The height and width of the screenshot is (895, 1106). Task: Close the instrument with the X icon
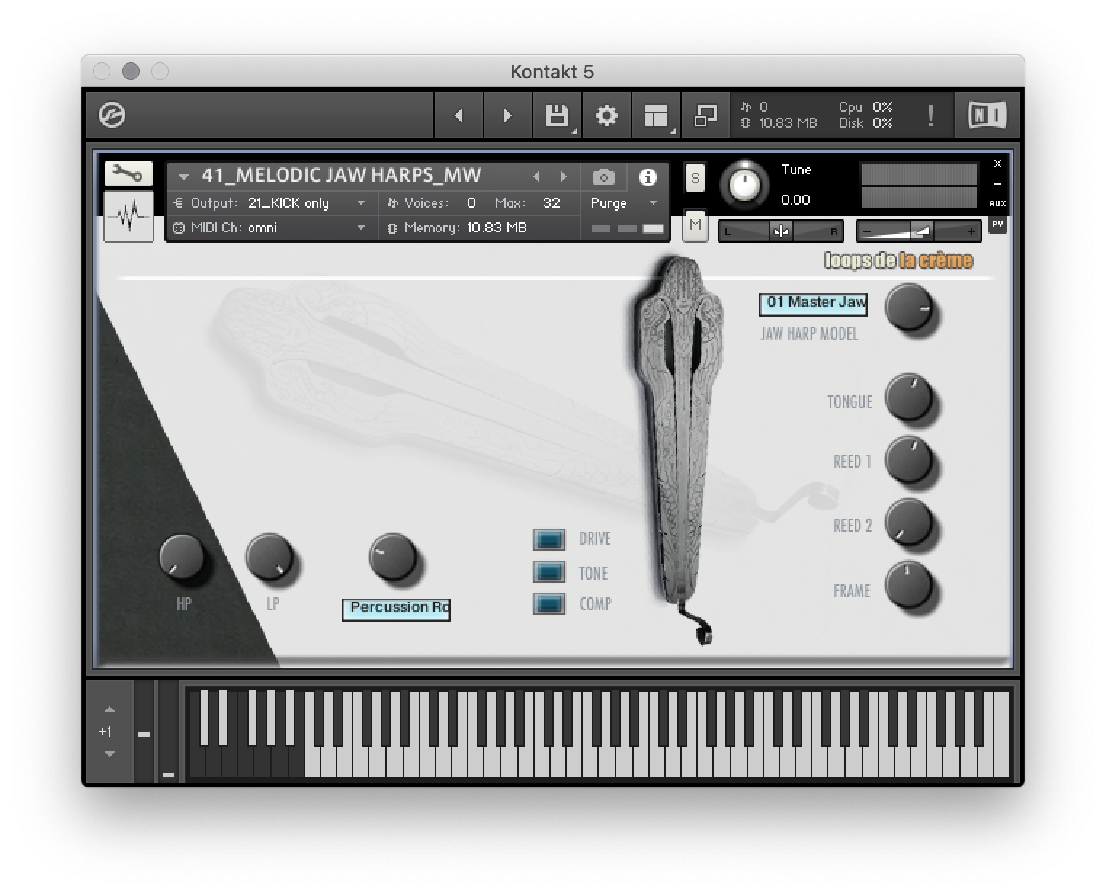(x=998, y=163)
